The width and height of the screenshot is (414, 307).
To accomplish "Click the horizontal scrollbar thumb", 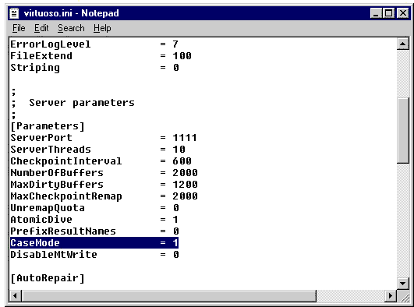I will coord(168,295).
